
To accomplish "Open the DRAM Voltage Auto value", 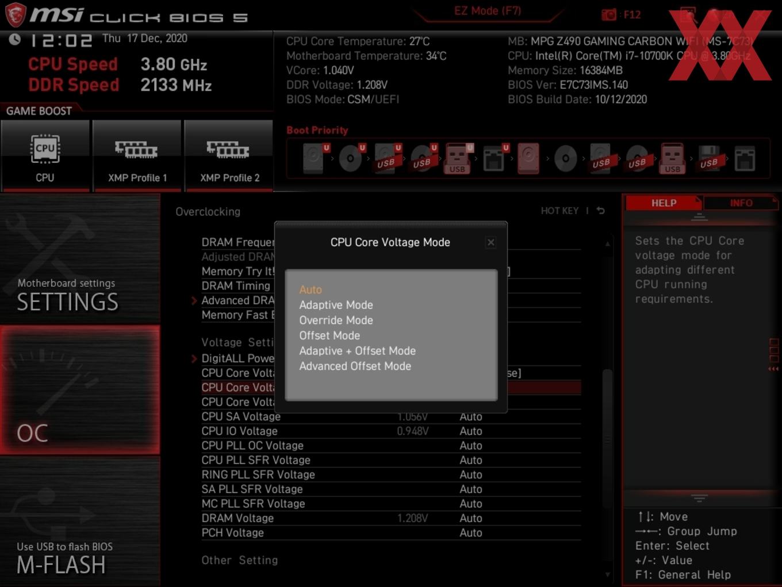I will pos(470,518).
